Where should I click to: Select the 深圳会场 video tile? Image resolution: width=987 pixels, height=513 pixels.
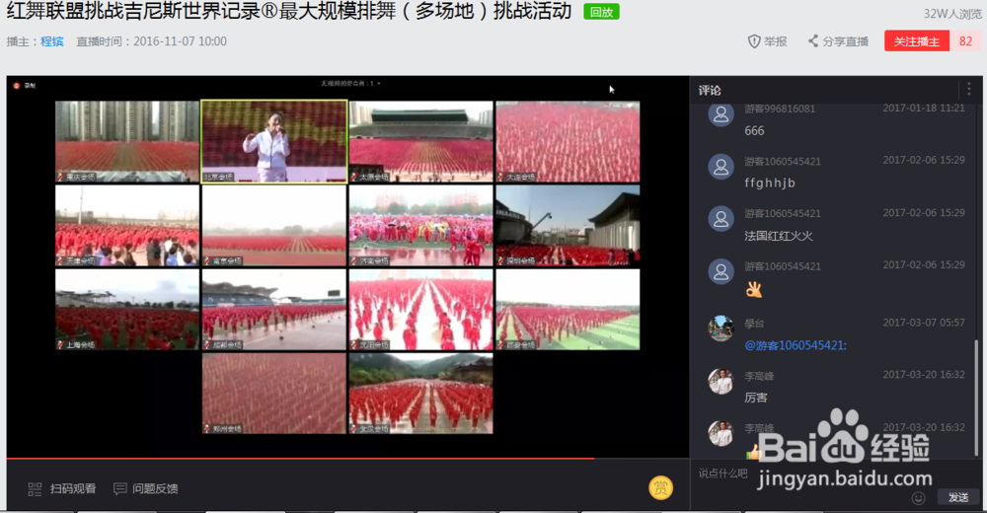pyautogui.click(x=568, y=225)
